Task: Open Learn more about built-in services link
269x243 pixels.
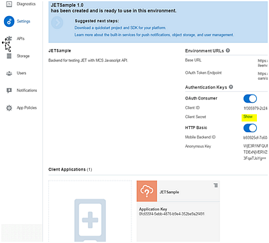Action: (x=154, y=35)
